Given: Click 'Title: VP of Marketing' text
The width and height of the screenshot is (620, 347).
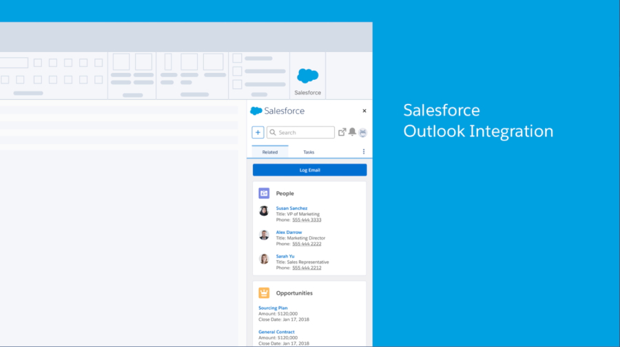Looking at the screenshot, I should 298,214.
